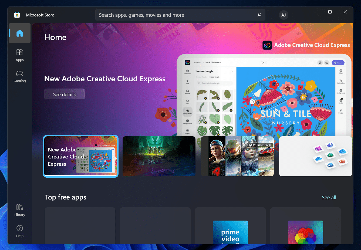Minimize the Microsoft Store window
Viewport: 361px width, 250px height.
tap(315, 12)
